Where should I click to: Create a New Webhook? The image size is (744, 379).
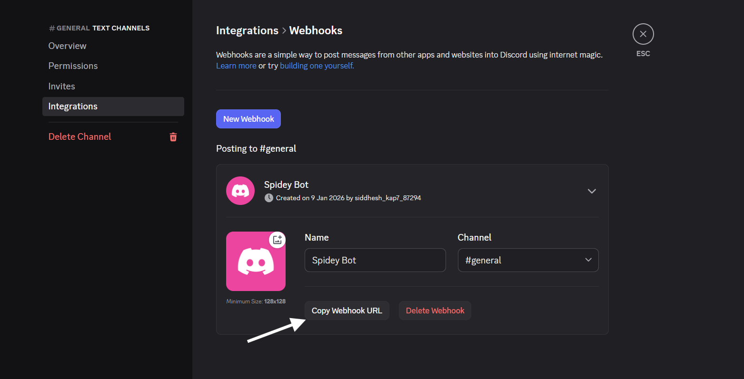[x=248, y=118]
